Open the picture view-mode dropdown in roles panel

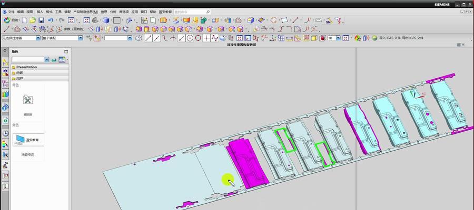click(67, 60)
